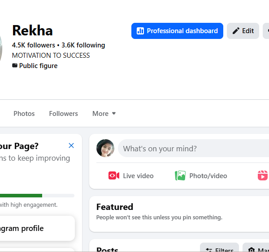Click the red Live video camera icon

(x=114, y=176)
